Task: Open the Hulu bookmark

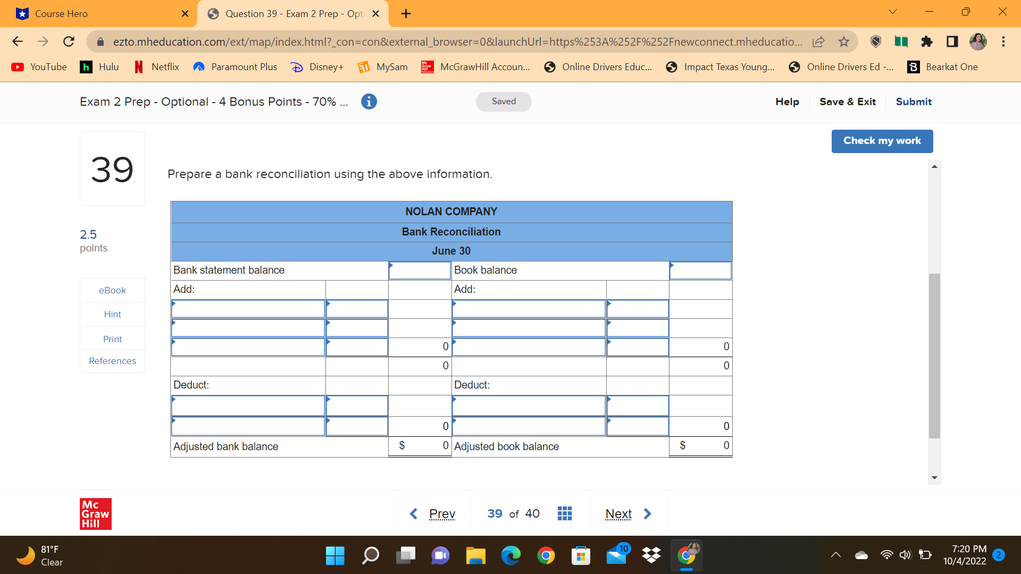Action: [99, 67]
